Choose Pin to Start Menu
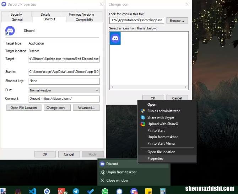This screenshot has height=194, width=238. [167, 143]
